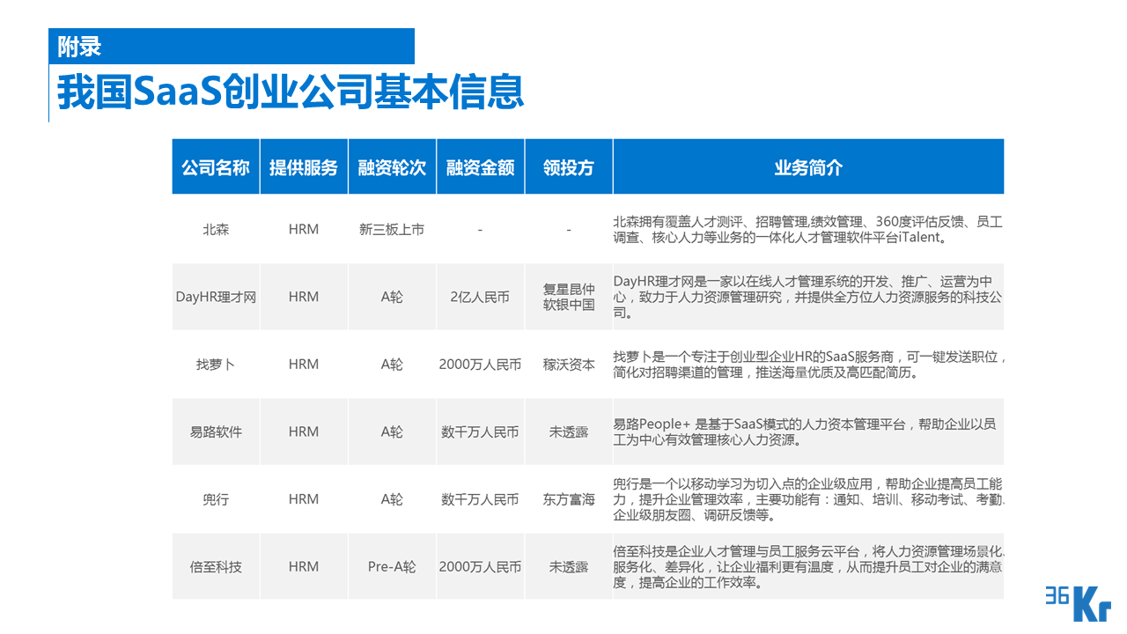
Task: Click the slide title 我国SaaS创业公司基本信息
Action: pos(291,92)
